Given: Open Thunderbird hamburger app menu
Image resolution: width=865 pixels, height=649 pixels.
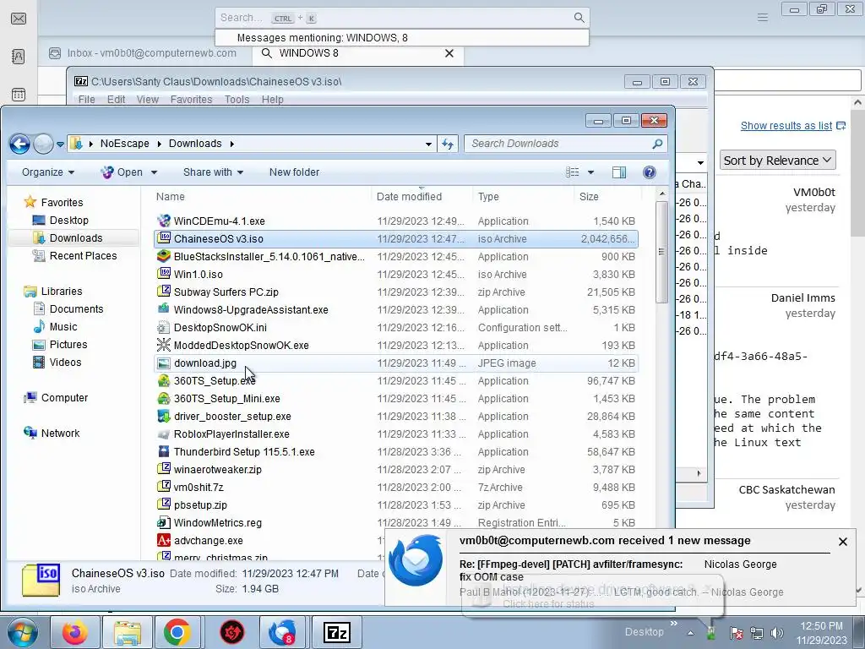Looking at the screenshot, I should click(763, 18).
